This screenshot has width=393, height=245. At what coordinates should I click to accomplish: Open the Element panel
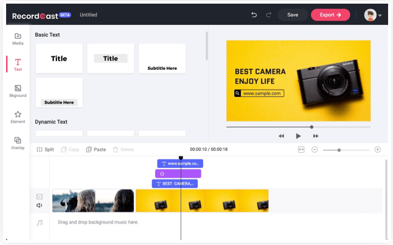click(18, 117)
